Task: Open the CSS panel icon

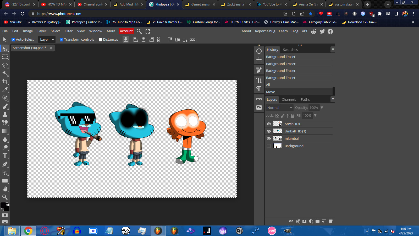Action: point(259,99)
